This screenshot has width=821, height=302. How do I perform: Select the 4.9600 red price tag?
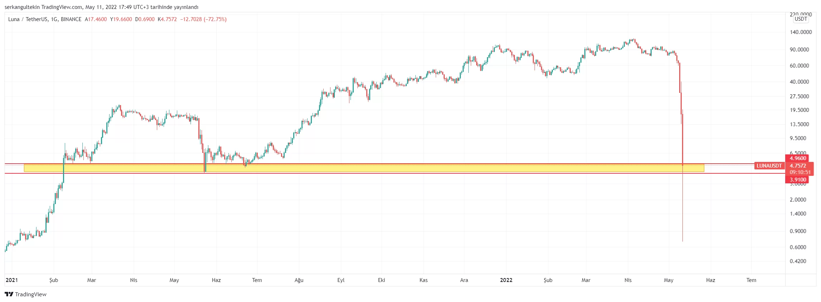pos(798,158)
